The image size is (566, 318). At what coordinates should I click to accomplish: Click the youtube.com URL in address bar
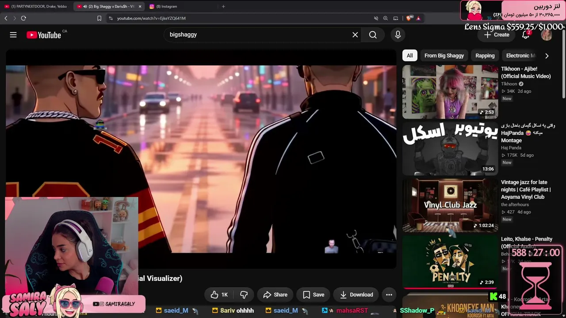[151, 18]
